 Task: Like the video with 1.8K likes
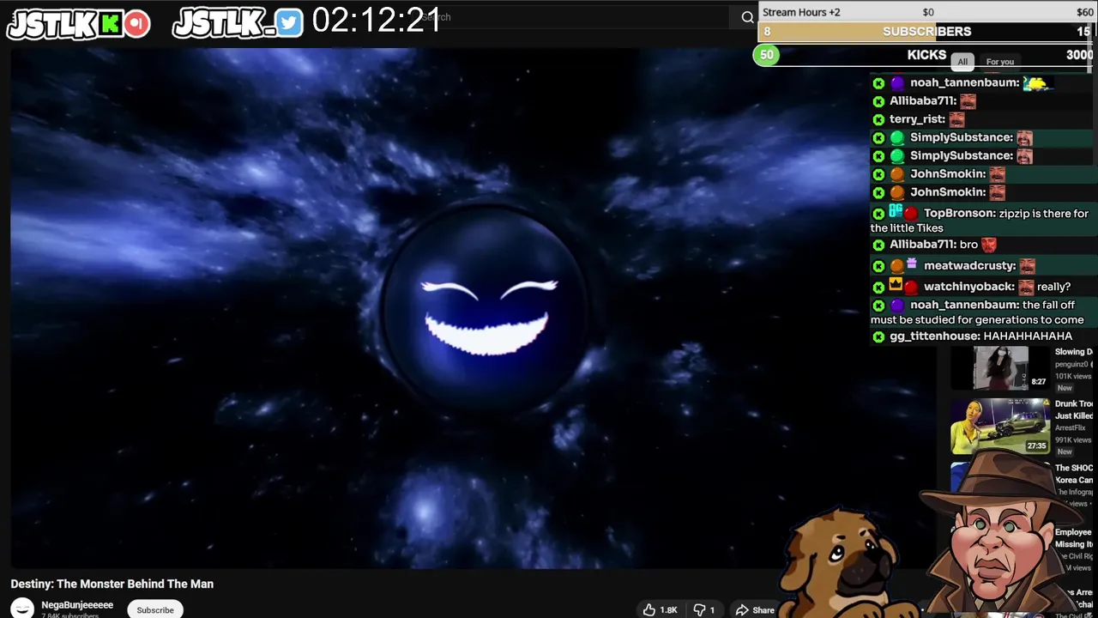click(x=660, y=609)
